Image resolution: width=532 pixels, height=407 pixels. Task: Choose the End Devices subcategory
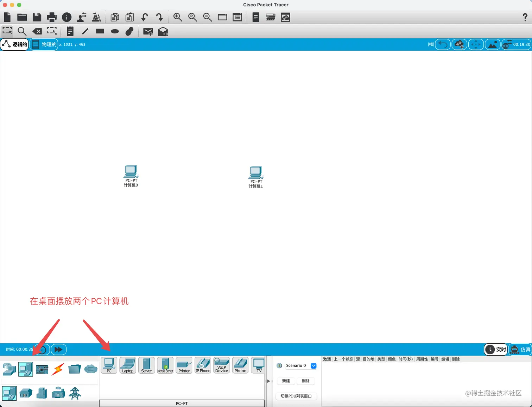9,393
